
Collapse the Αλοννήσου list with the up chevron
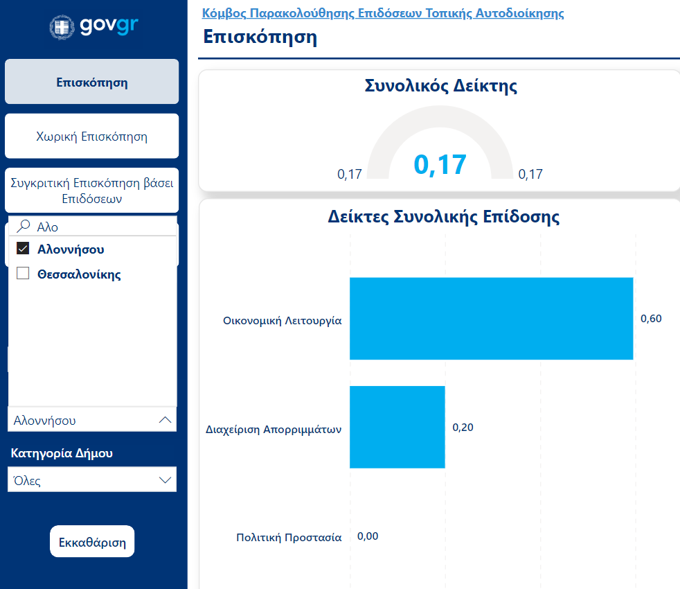[x=165, y=420]
